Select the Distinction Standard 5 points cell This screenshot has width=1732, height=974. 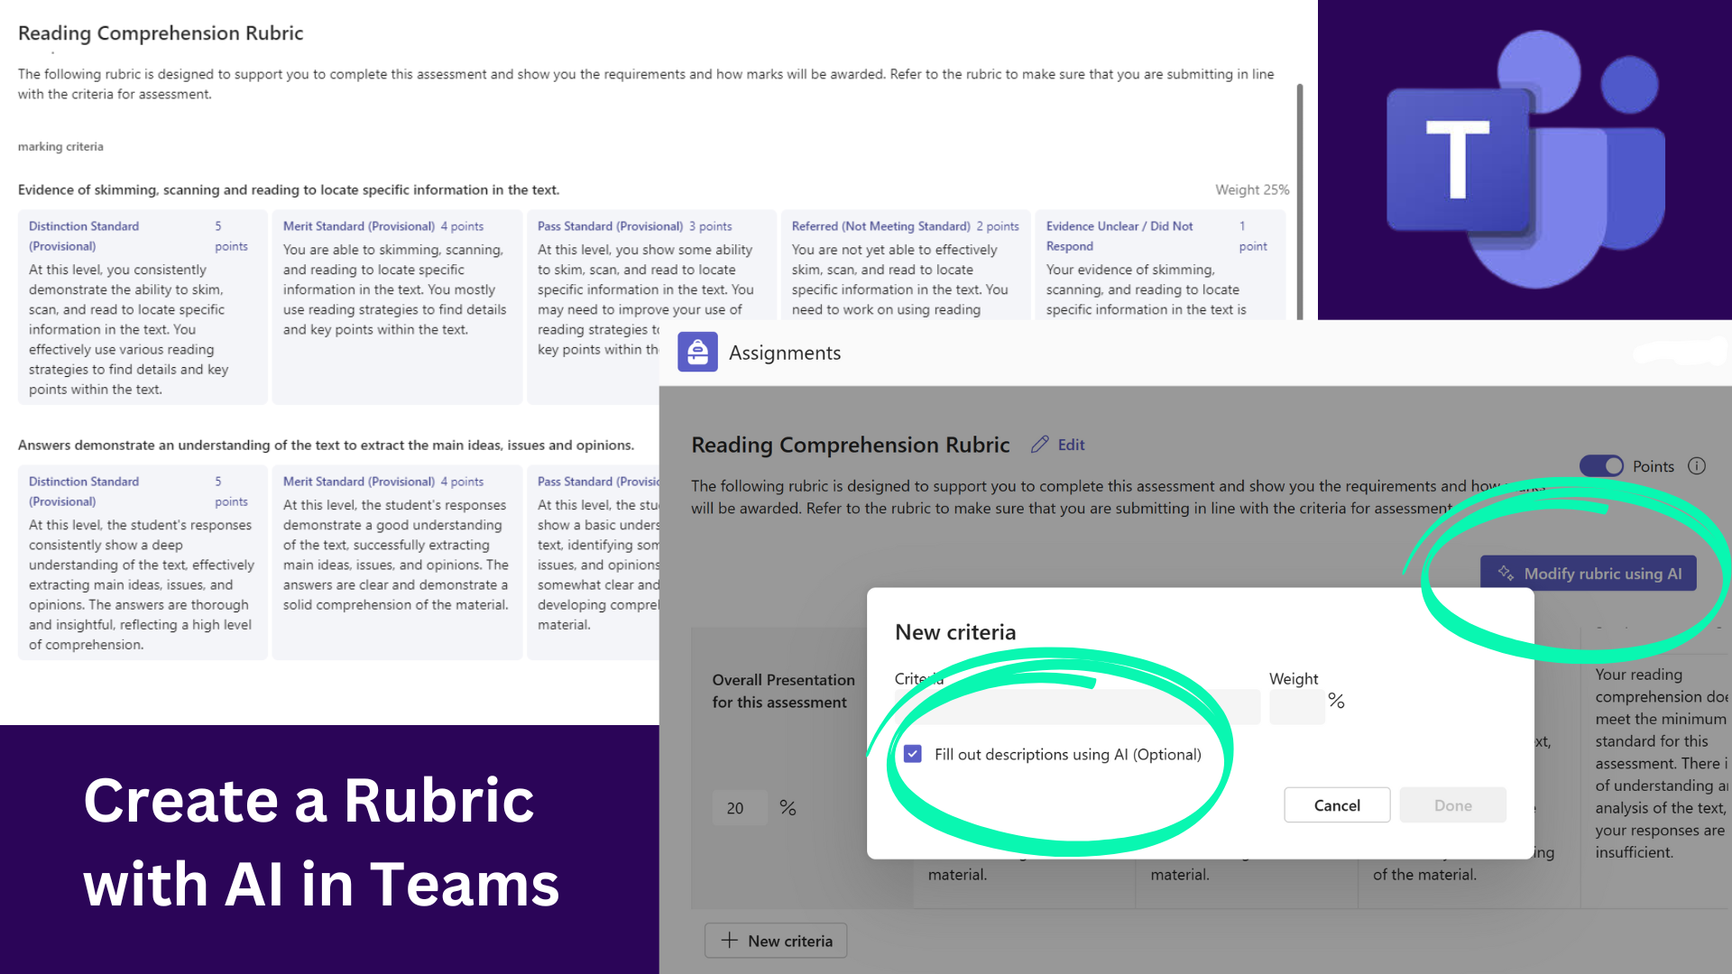(142, 307)
